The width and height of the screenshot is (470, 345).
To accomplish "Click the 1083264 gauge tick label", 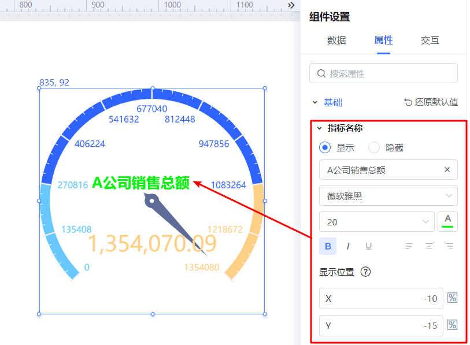I will tap(228, 185).
